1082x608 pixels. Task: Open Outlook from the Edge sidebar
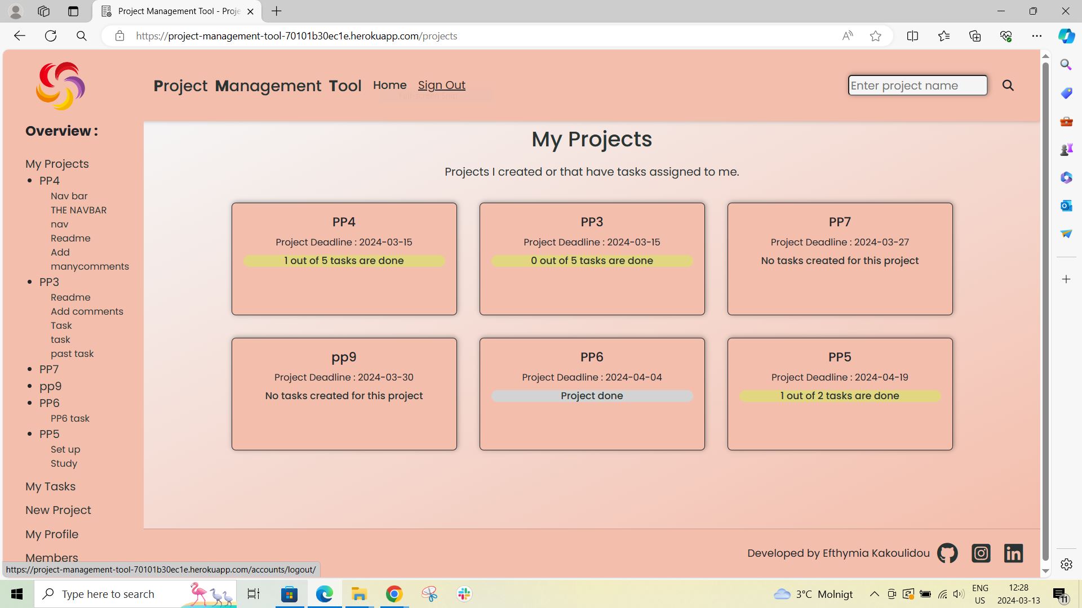click(x=1066, y=205)
